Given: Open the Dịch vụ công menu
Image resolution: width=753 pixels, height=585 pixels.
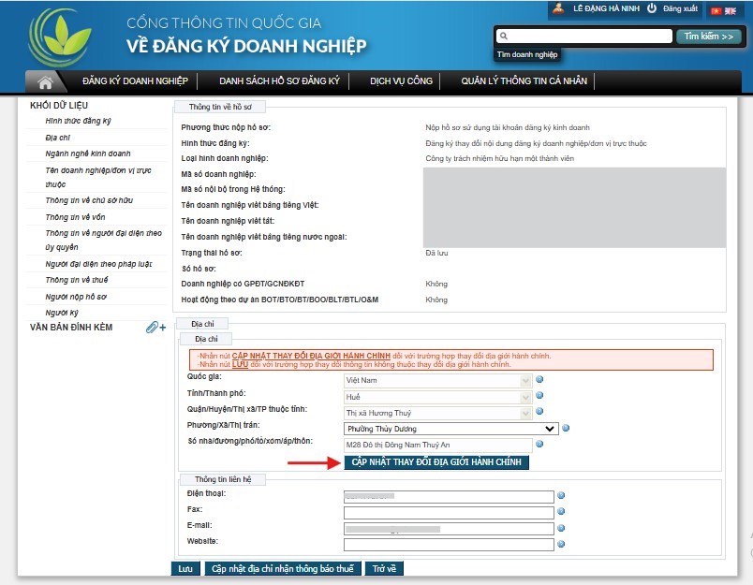Looking at the screenshot, I should coord(401,81).
